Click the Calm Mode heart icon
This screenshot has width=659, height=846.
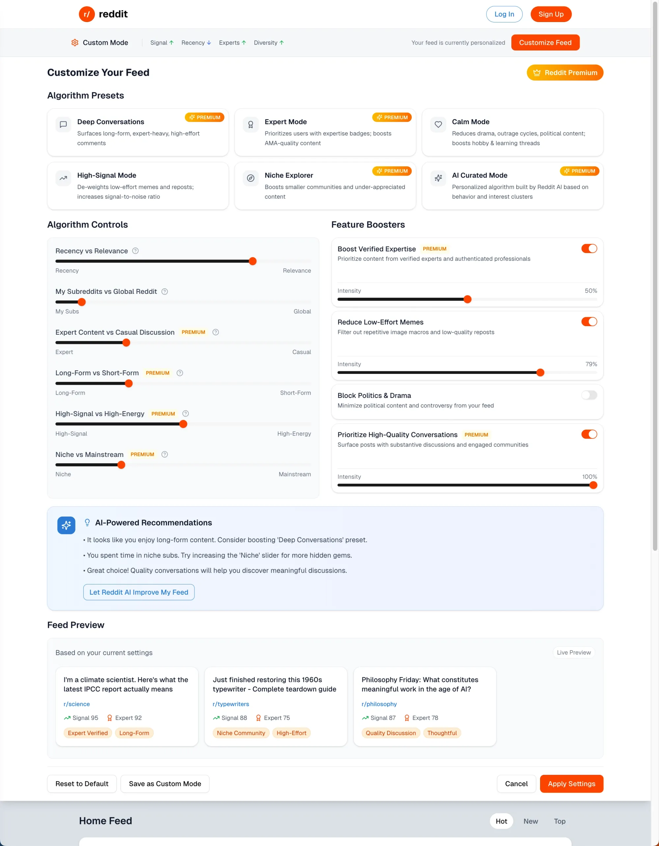438,124
